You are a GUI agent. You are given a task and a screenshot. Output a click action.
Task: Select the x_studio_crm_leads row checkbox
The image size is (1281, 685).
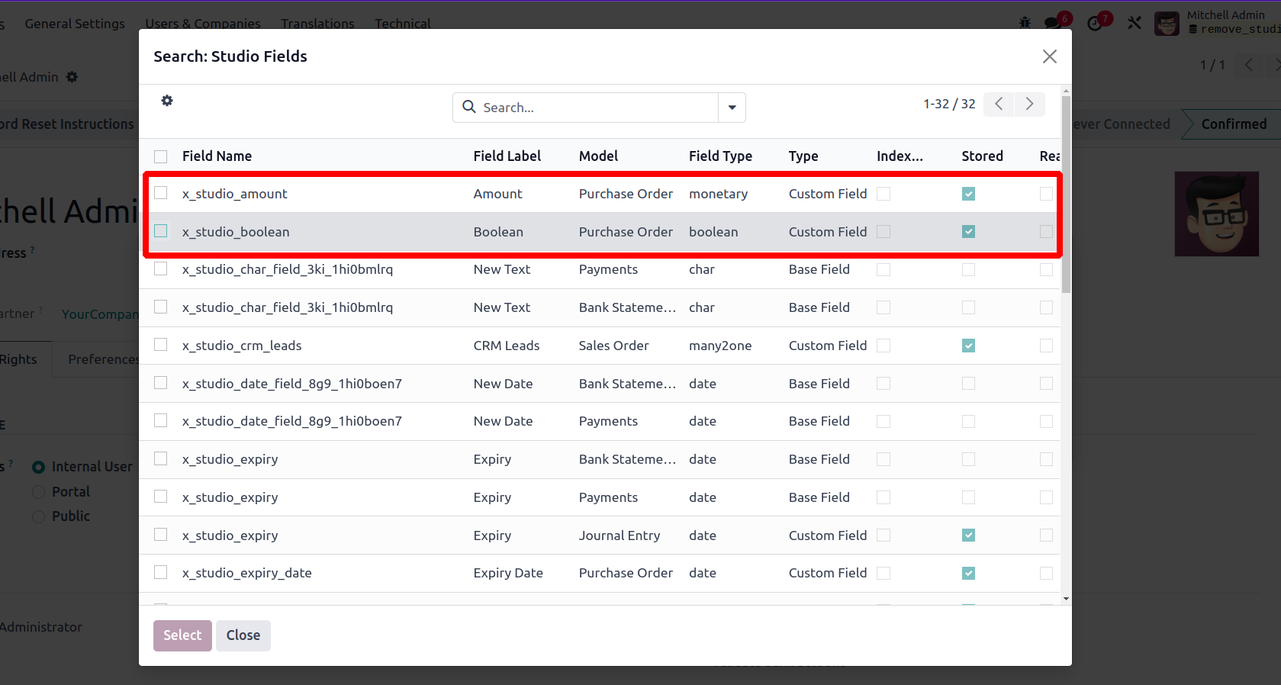(x=160, y=345)
